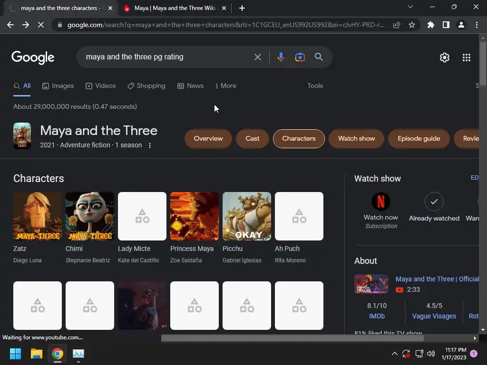487x365 pixels.
Task: Select the Watch show chip
Action: (357, 138)
